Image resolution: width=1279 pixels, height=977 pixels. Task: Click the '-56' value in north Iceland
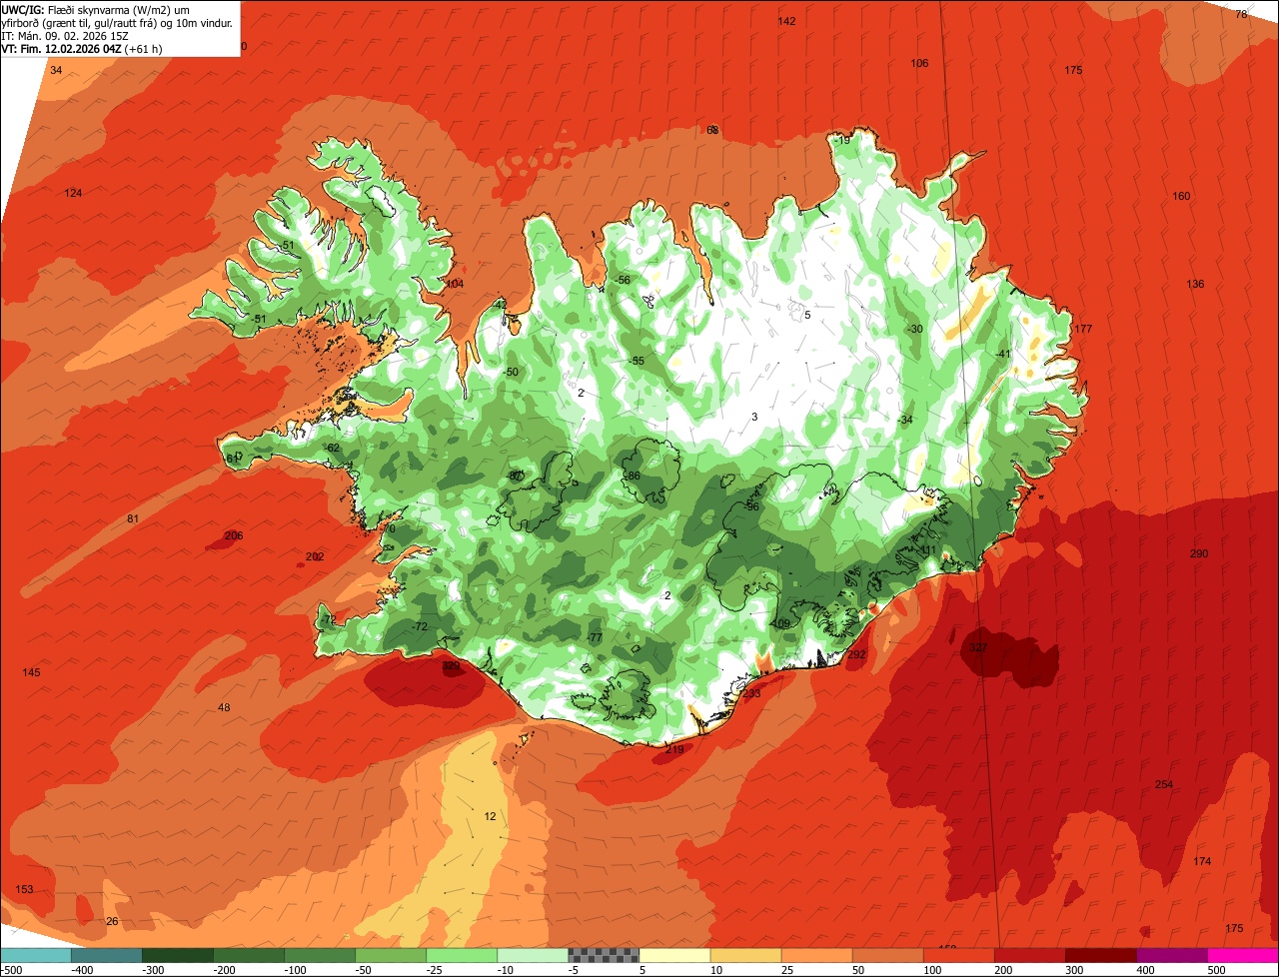click(622, 280)
